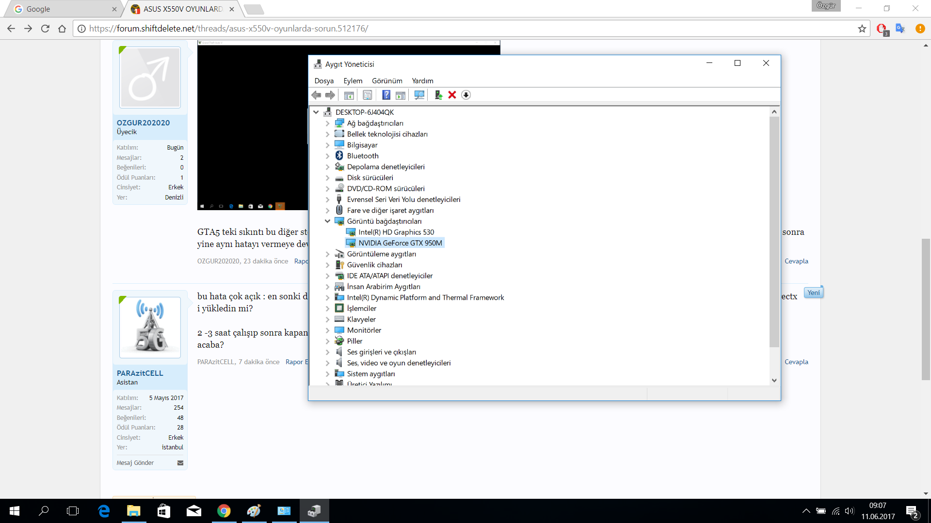Expand Ağ bağdaştırıcıları node

pyautogui.click(x=327, y=123)
